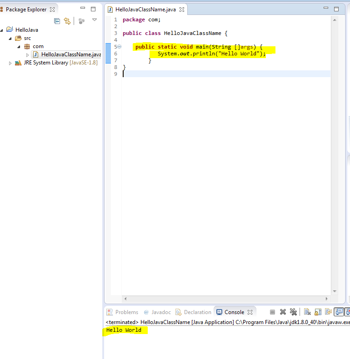Open Package Explorer View Menu dropdown
The image size is (350, 359).
[x=95, y=20]
